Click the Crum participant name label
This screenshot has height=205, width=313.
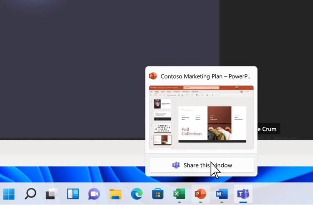(267, 129)
